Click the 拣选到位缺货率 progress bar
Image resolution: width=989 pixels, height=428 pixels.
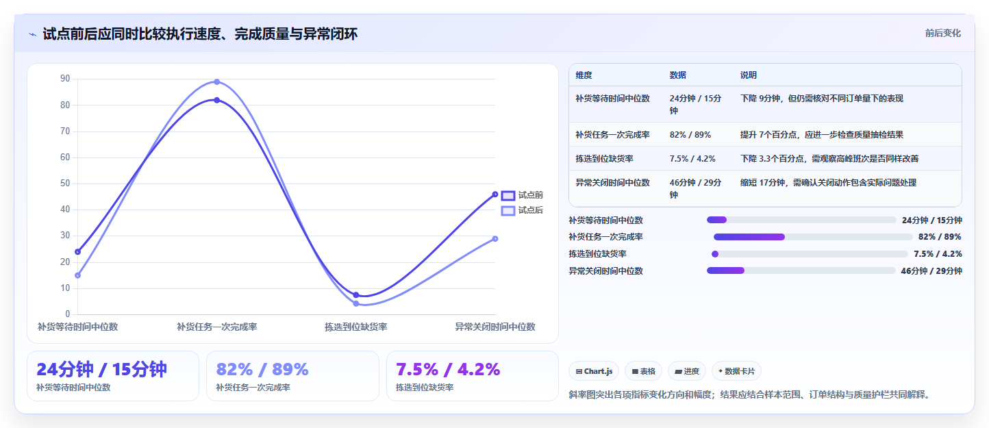(810, 254)
